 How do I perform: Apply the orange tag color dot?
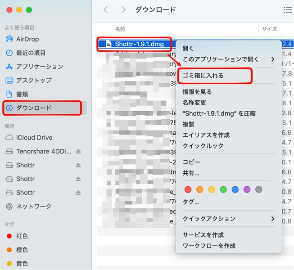click(x=199, y=189)
